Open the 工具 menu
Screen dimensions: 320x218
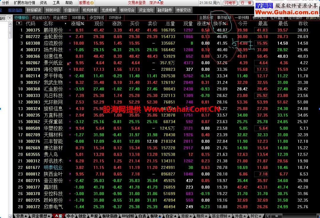click(x=56, y=3)
